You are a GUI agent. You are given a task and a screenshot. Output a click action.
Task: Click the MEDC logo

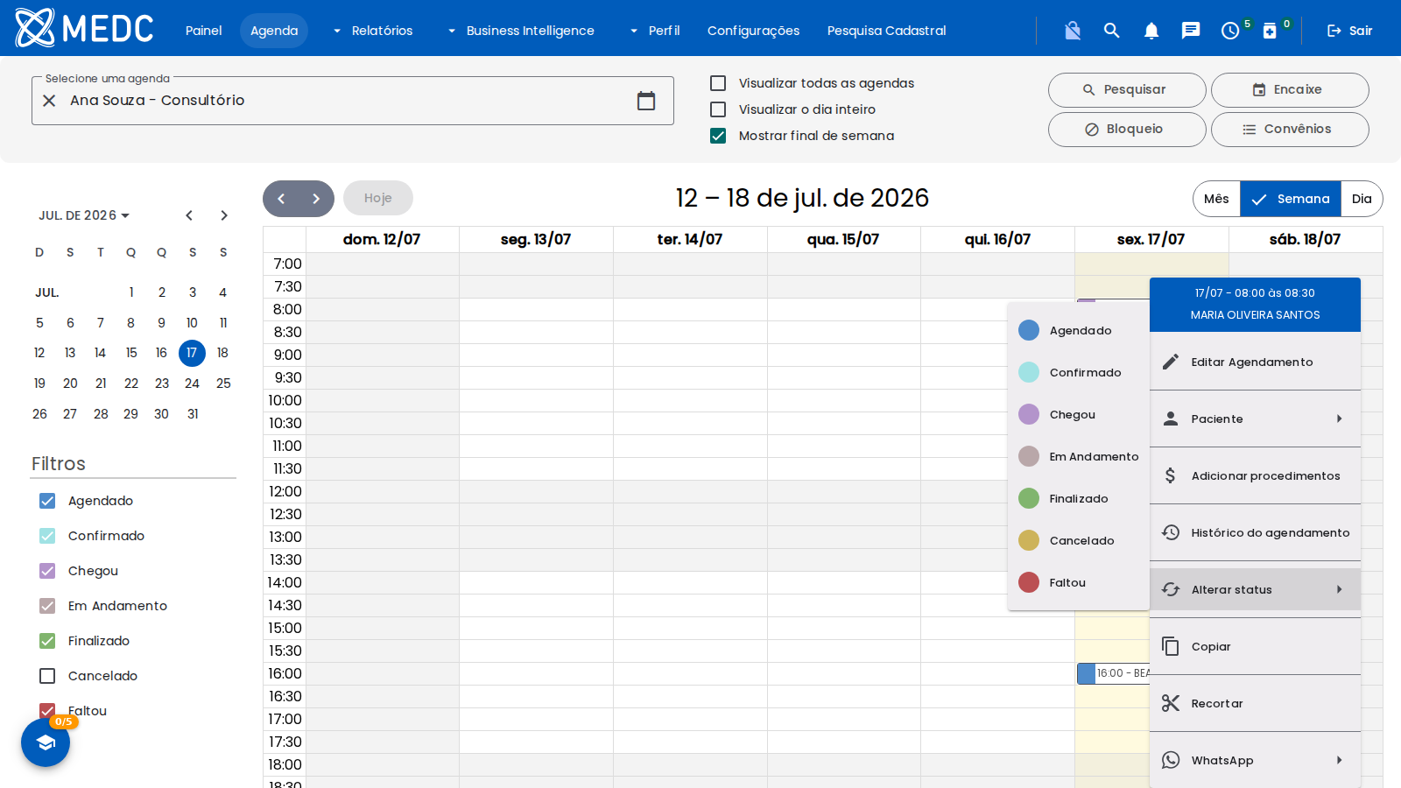(x=84, y=28)
